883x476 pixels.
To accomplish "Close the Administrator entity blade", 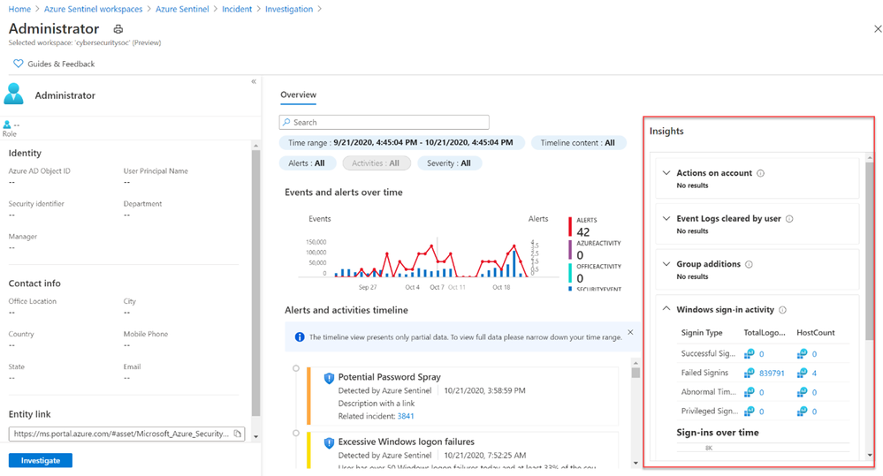I will point(878,28).
